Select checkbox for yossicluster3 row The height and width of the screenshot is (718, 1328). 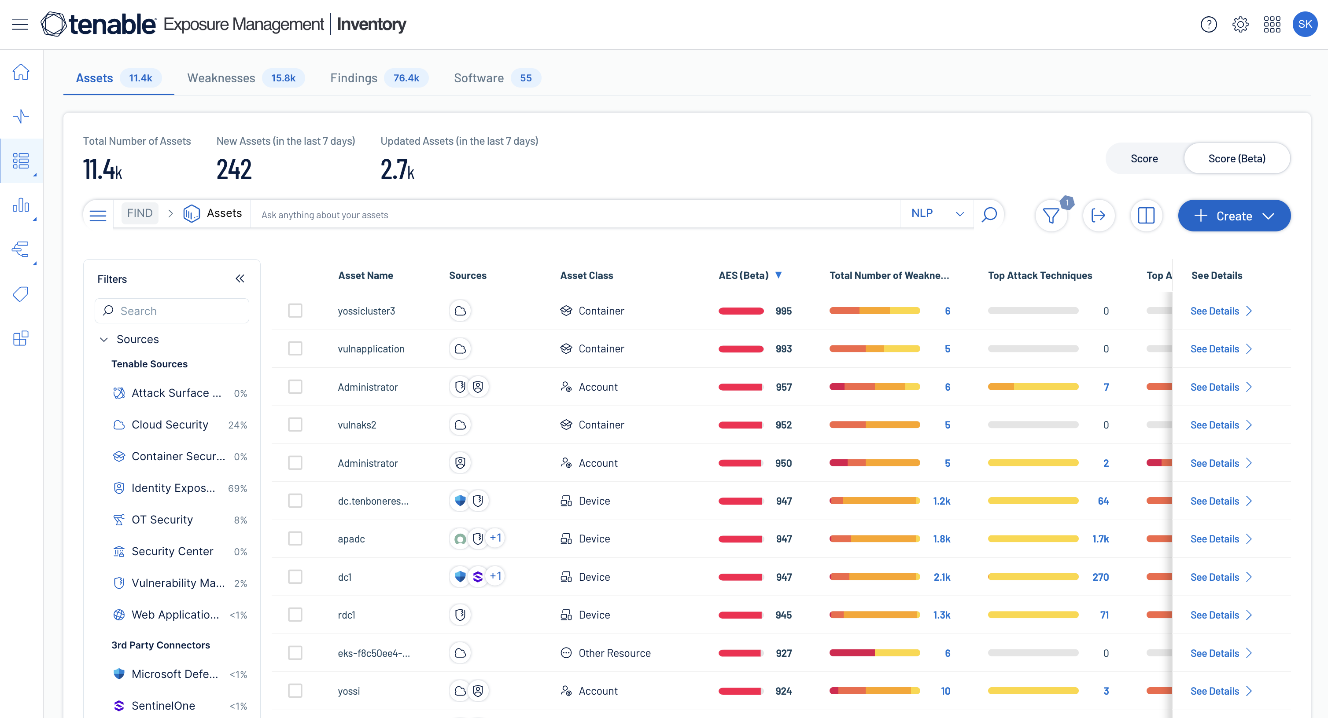pos(295,311)
